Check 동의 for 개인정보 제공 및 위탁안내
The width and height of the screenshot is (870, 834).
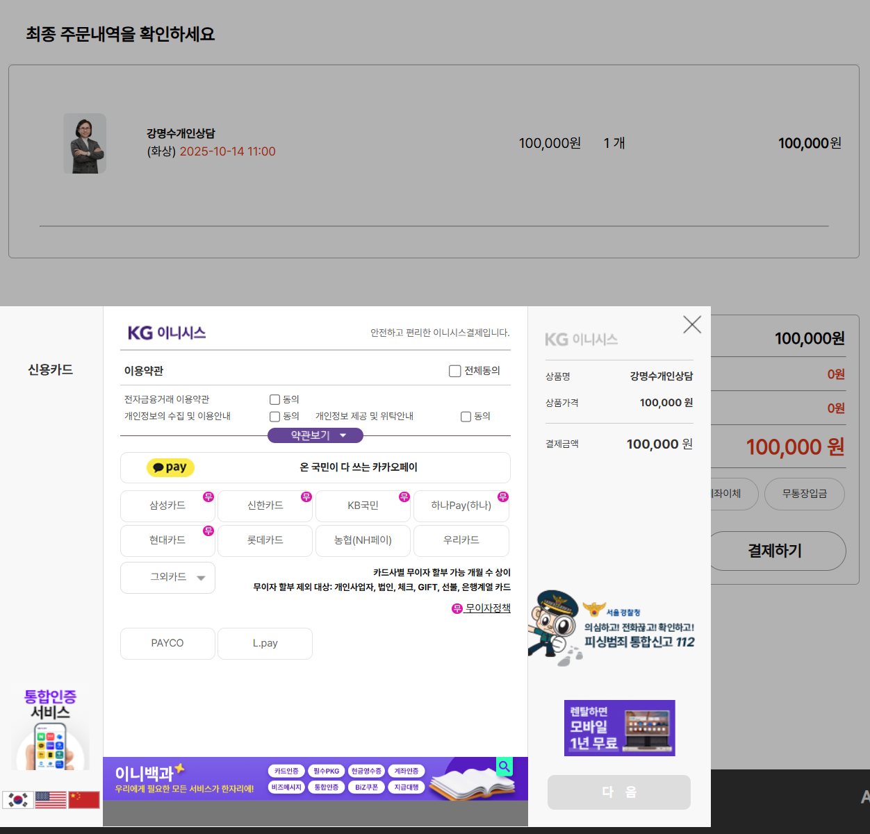466,417
